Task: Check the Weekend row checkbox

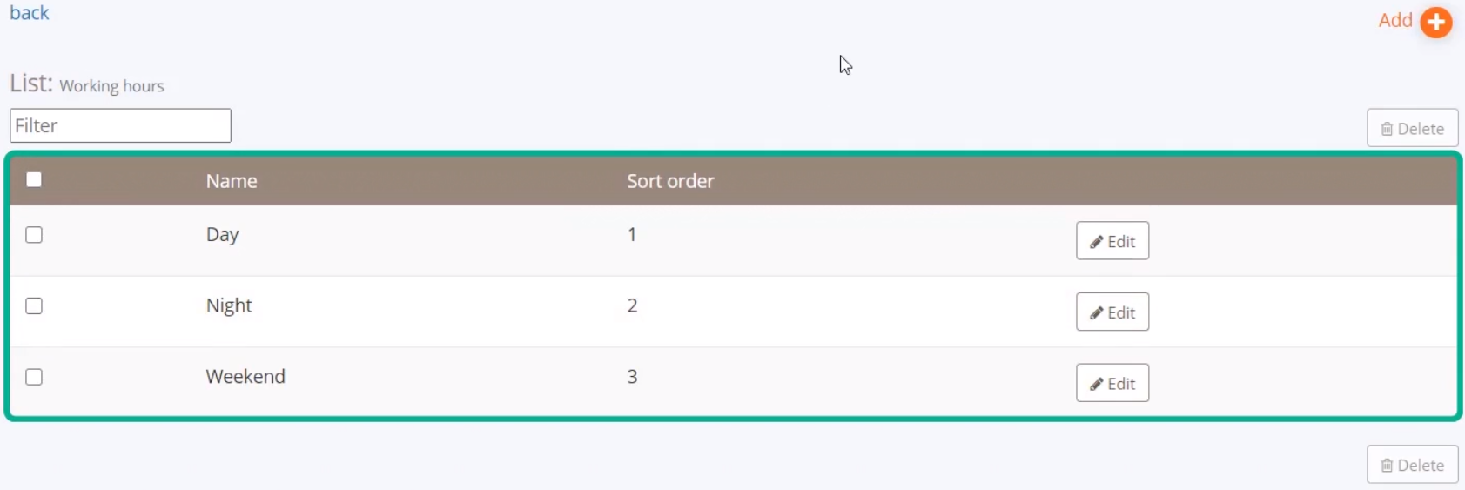Action: click(34, 377)
